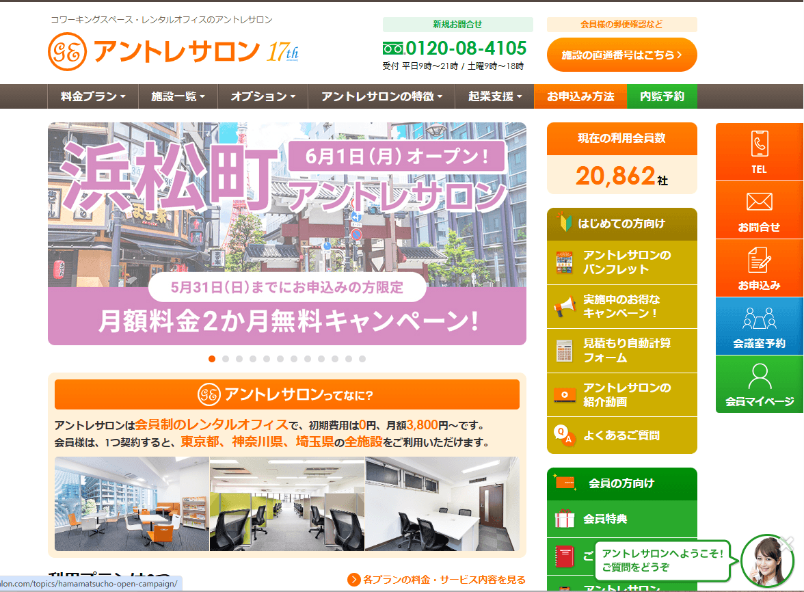Click the private office room photo
The width and height of the screenshot is (804, 592).
click(442, 504)
